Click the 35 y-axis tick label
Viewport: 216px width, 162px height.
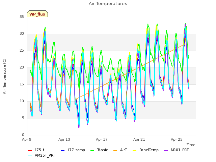coord(22,17)
